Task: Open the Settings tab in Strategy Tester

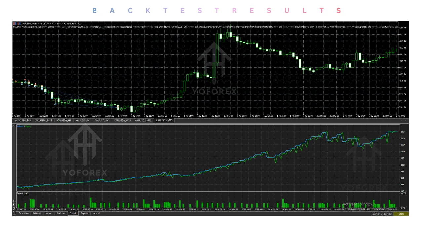Action: coord(37,214)
